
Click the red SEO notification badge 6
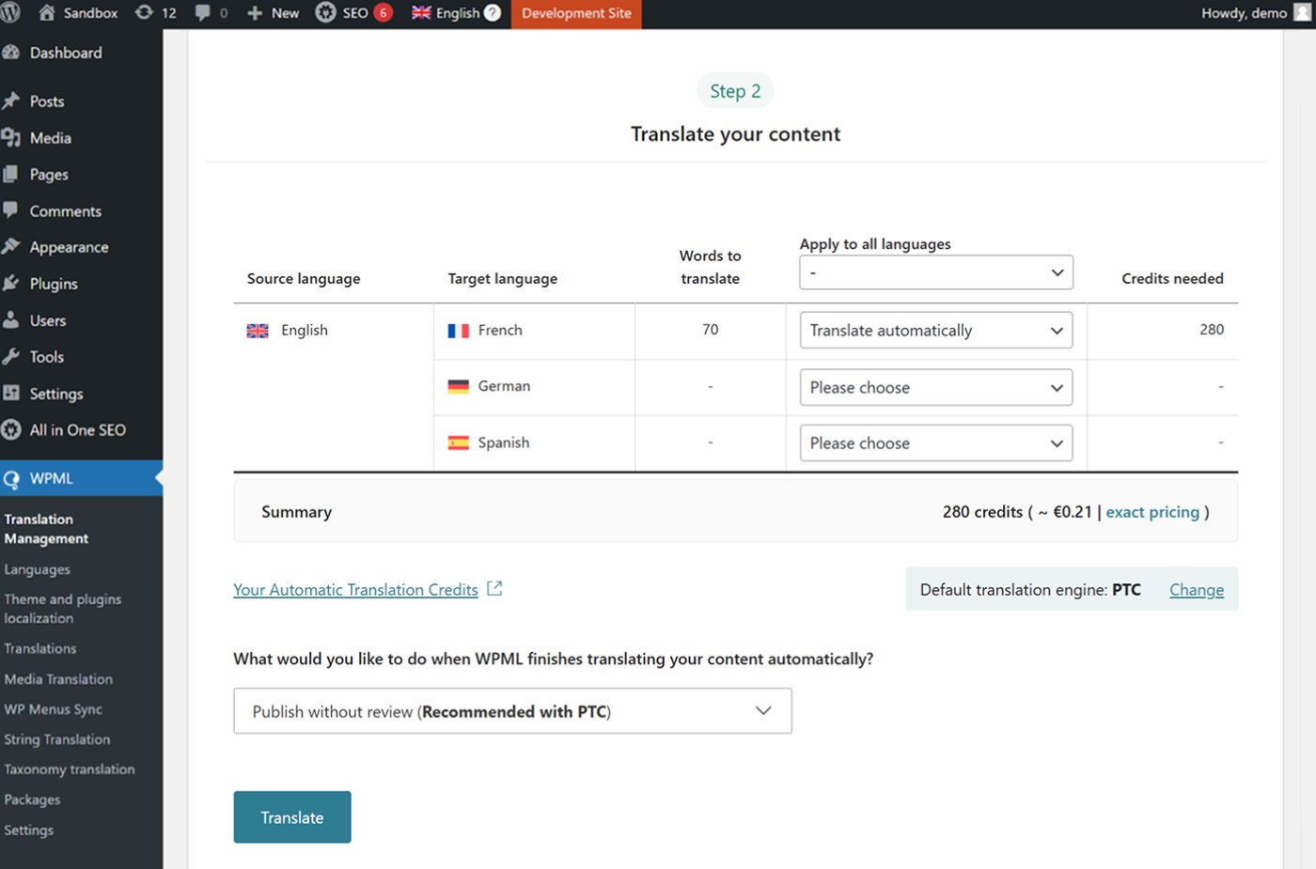(x=384, y=13)
